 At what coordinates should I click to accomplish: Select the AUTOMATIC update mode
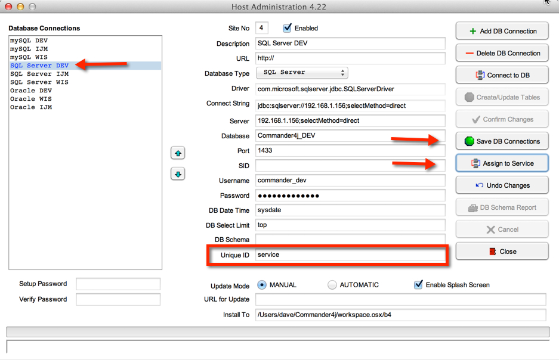(x=332, y=285)
